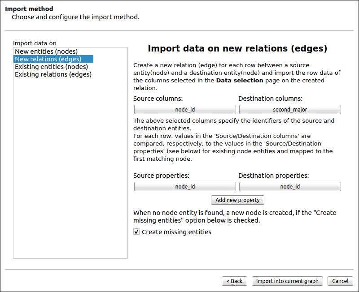Go back with the '< Back' button
The height and width of the screenshot is (292, 359).
[234, 281]
